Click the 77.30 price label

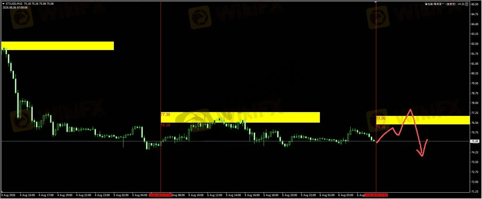click(165, 114)
